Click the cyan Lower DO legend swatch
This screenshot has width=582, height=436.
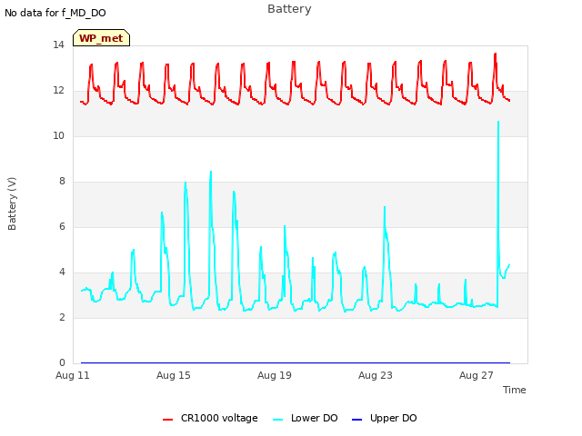tap(277, 420)
